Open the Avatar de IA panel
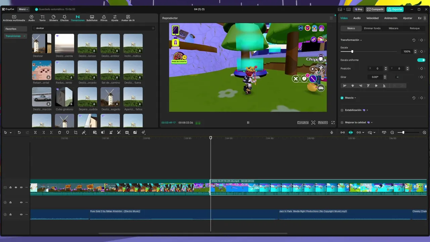430x242 pixels. (x=128, y=18)
